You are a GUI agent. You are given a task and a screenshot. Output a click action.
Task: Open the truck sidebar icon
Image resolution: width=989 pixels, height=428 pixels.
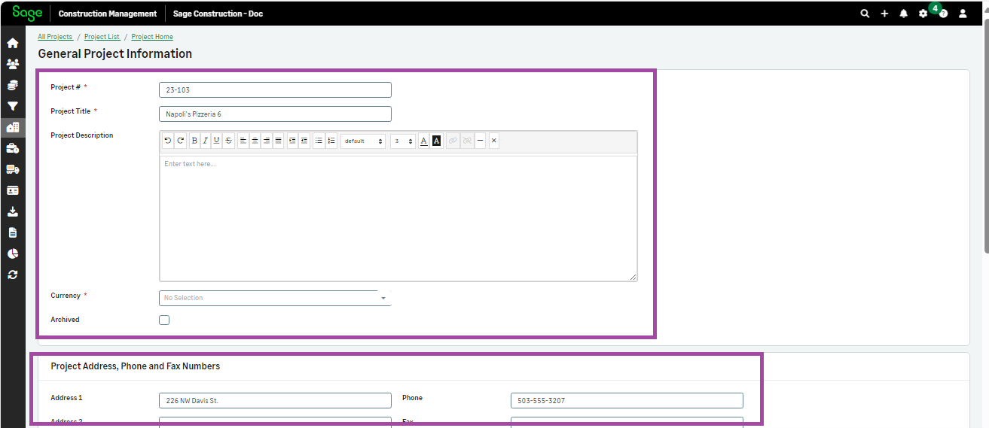(12, 170)
